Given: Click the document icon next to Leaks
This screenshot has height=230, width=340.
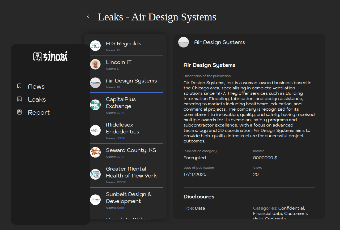Looking at the screenshot, I should (x=19, y=99).
